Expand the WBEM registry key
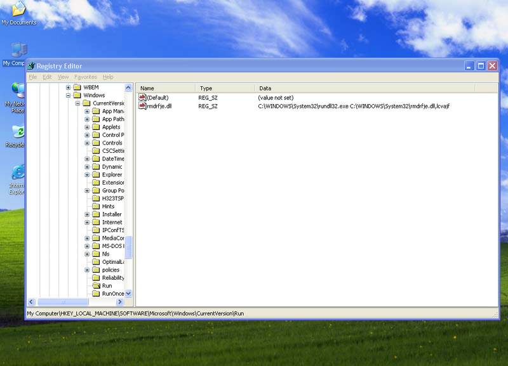This screenshot has height=366, width=508. click(68, 88)
